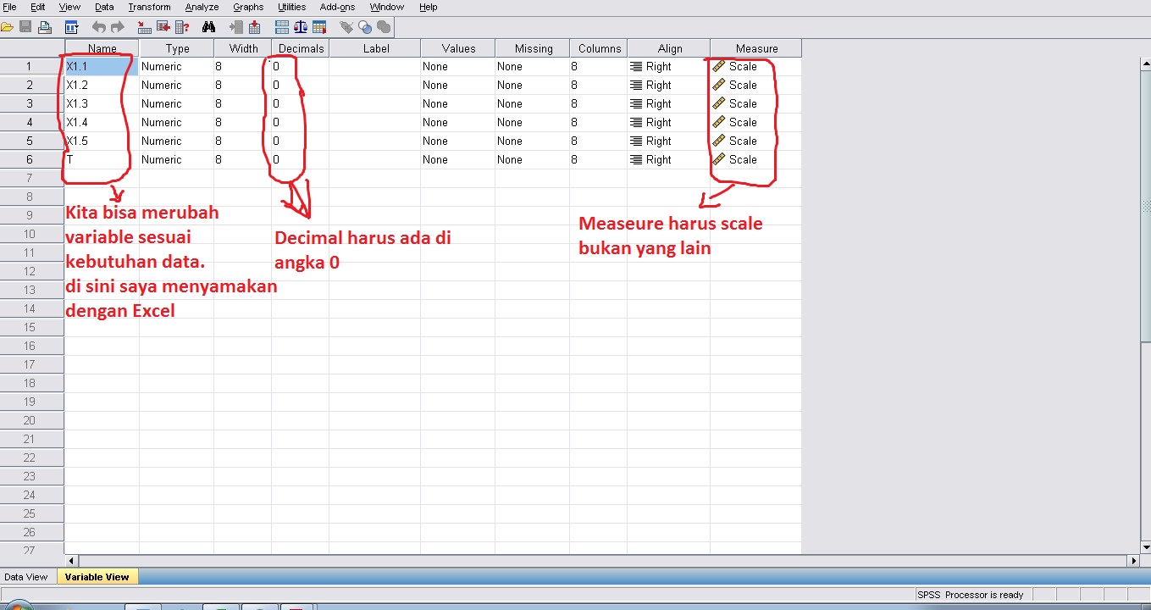Click the Undo toolbar icon
The image size is (1151, 610).
point(100,26)
